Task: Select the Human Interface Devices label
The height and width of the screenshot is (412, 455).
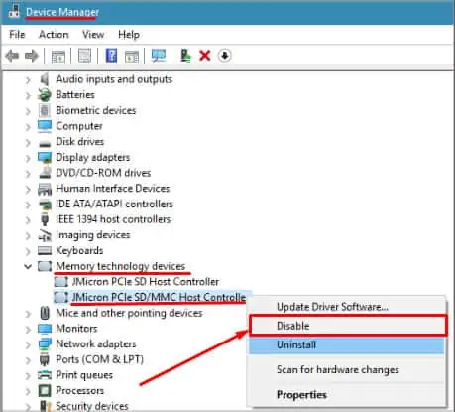Action: click(x=113, y=189)
